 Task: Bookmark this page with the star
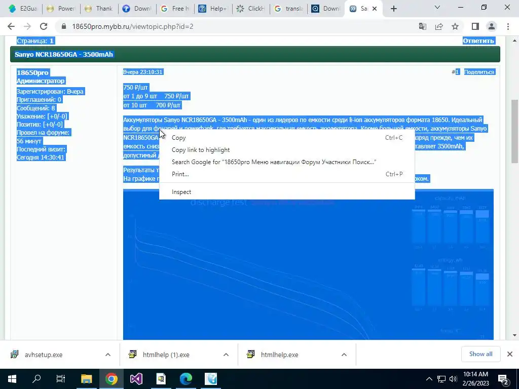[x=455, y=26]
